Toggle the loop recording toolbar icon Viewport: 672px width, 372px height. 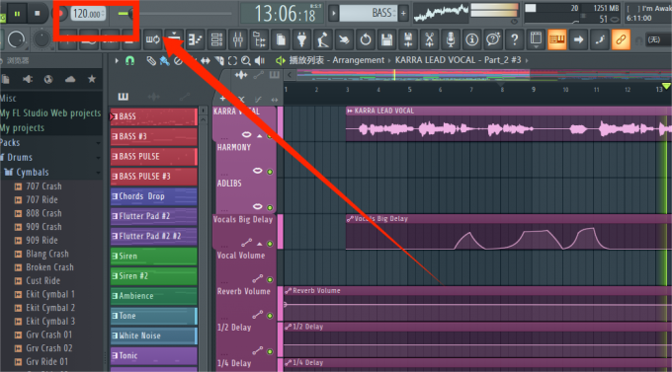tap(152, 40)
